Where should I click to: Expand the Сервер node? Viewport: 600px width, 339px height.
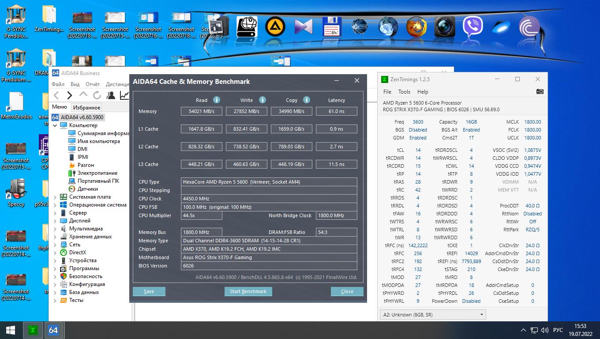tap(55, 213)
